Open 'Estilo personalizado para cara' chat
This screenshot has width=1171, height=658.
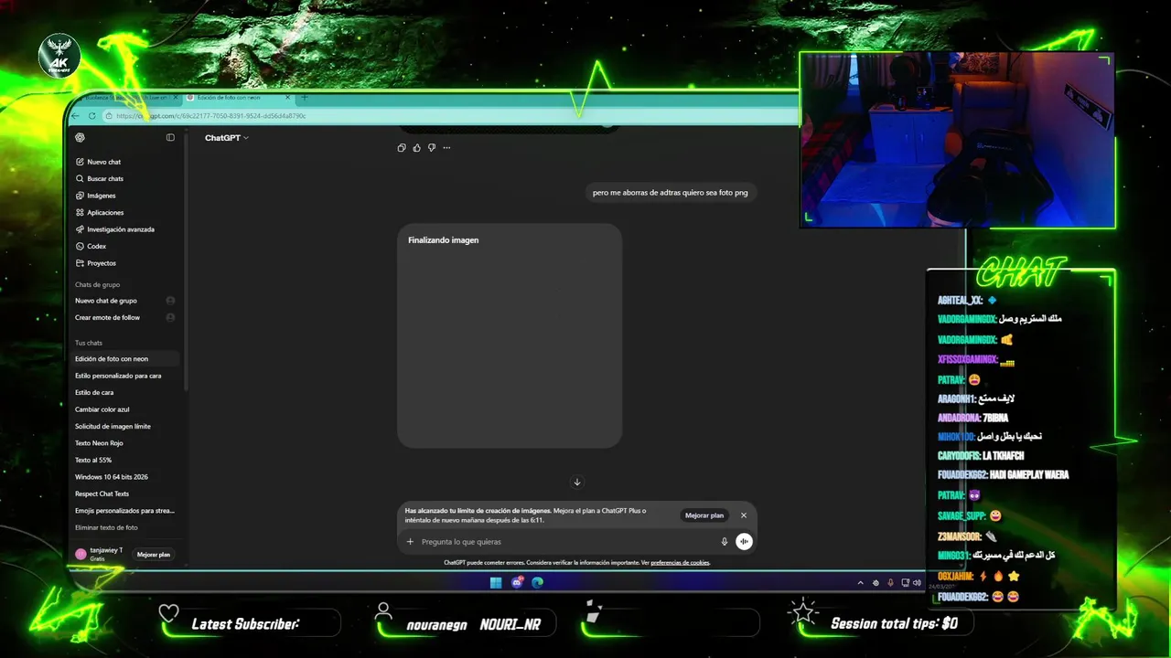126,376
